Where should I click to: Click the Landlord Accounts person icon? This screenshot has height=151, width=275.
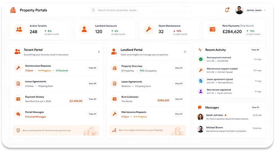84,29
